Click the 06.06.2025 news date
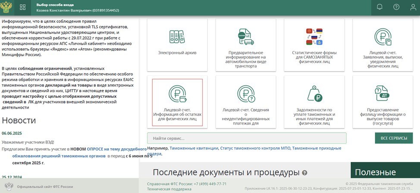This screenshot has width=420, height=193. click(12, 133)
